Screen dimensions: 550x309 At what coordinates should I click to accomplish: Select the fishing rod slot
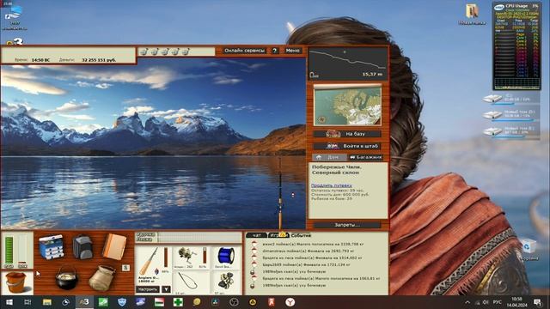[x=153, y=264]
